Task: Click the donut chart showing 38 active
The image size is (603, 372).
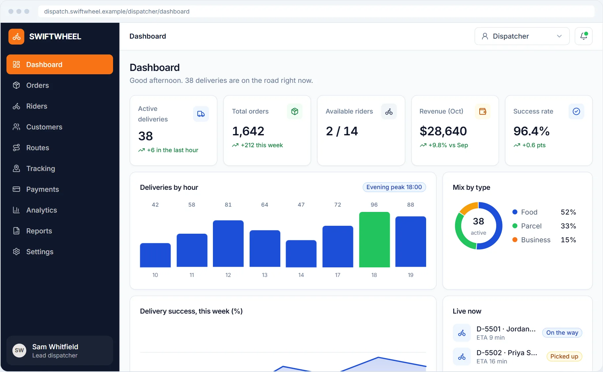Action: point(478,226)
